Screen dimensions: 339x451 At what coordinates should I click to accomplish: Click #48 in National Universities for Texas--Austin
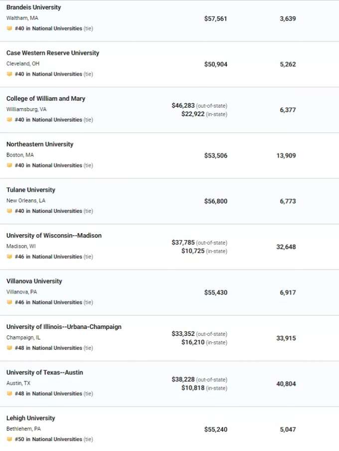[48, 394]
